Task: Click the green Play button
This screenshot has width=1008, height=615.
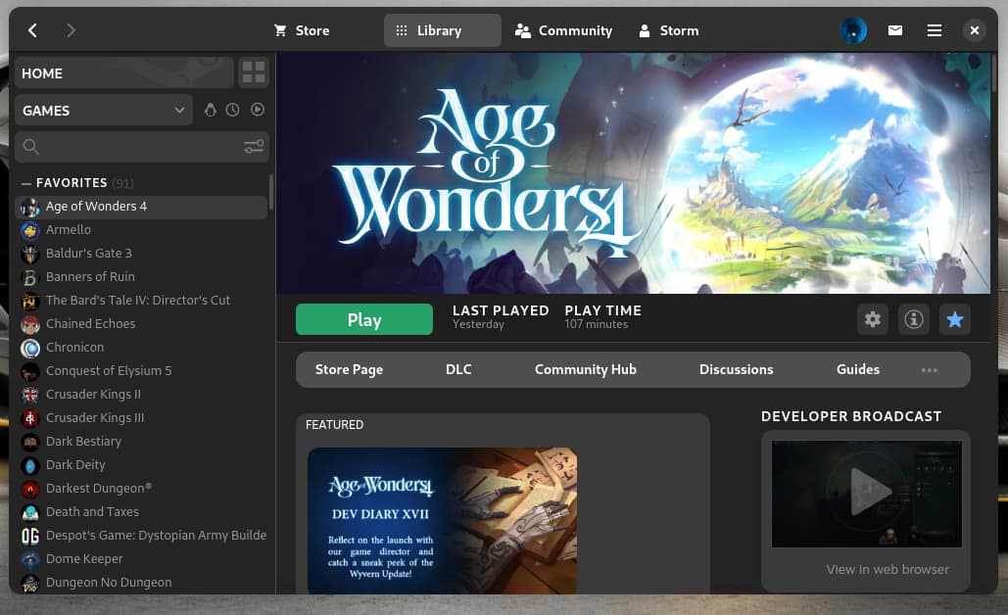Action: point(363,319)
